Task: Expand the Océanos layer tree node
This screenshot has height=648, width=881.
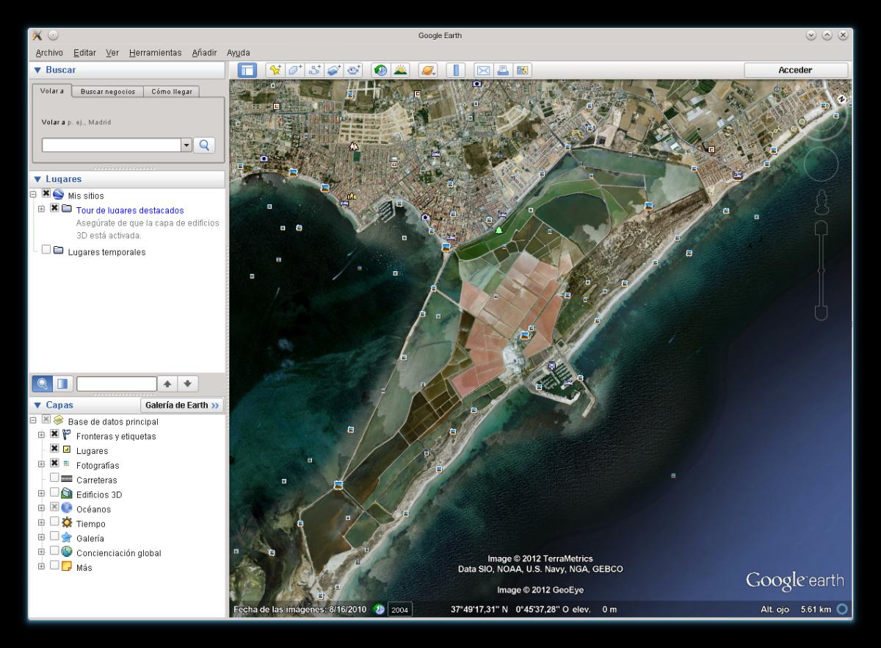Action: pyautogui.click(x=41, y=508)
